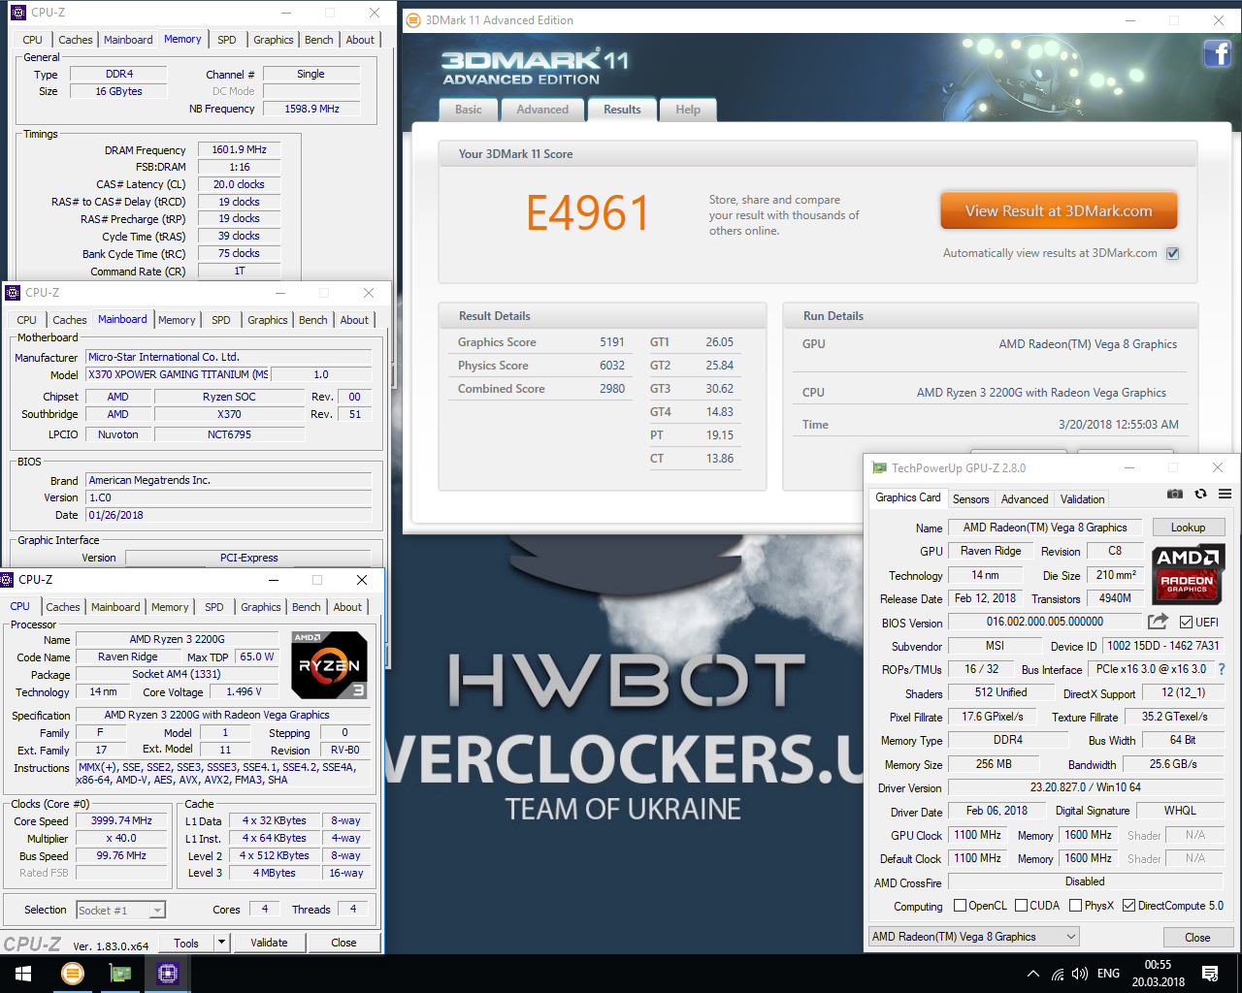Click the purple CPU-Z taskbar icon
The height and width of the screenshot is (993, 1242).
point(168,974)
